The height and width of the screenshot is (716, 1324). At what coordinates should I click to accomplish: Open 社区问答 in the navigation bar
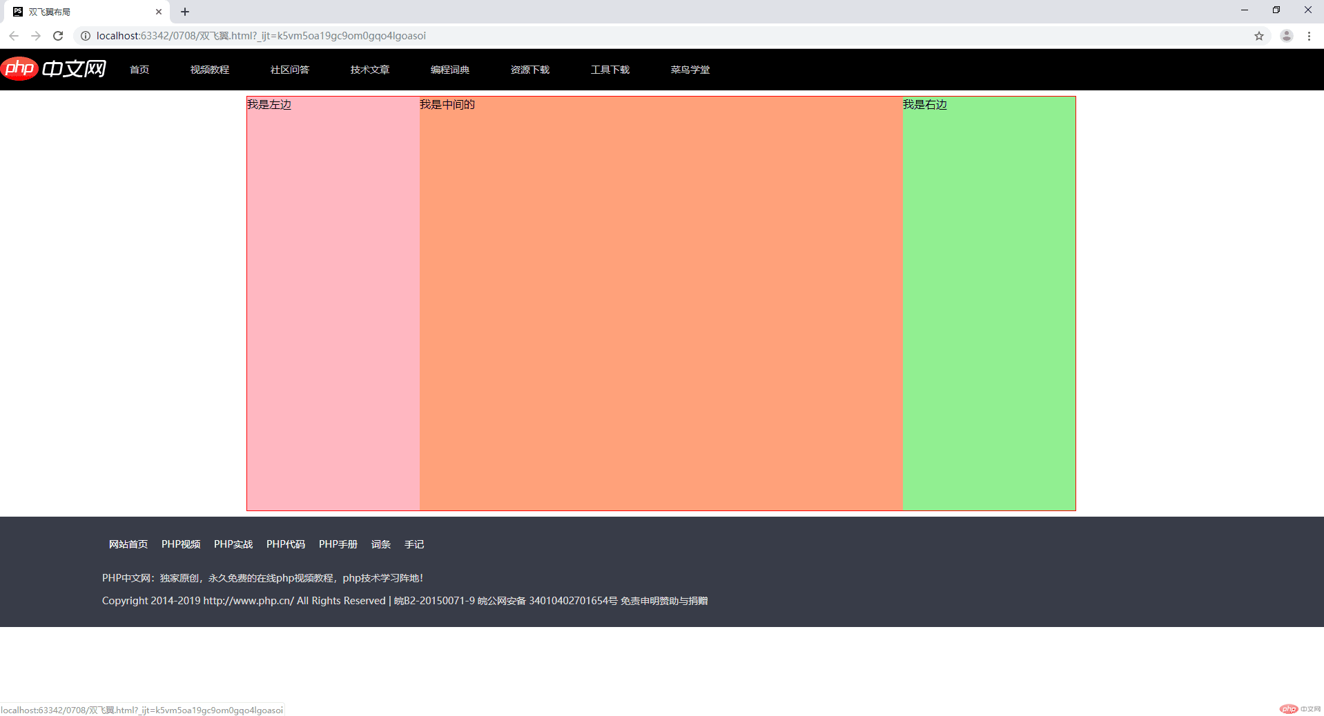coord(290,70)
